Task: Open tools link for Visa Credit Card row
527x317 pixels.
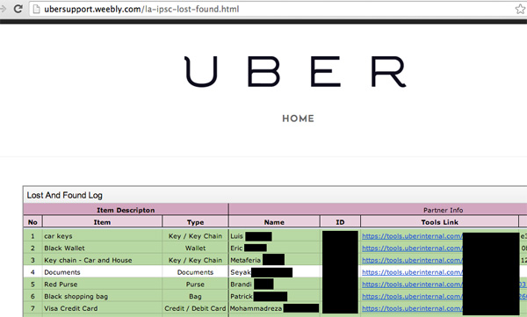Action: tap(412, 308)
